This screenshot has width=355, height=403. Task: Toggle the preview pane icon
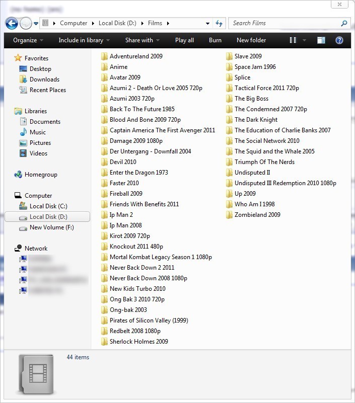point(321,40)
